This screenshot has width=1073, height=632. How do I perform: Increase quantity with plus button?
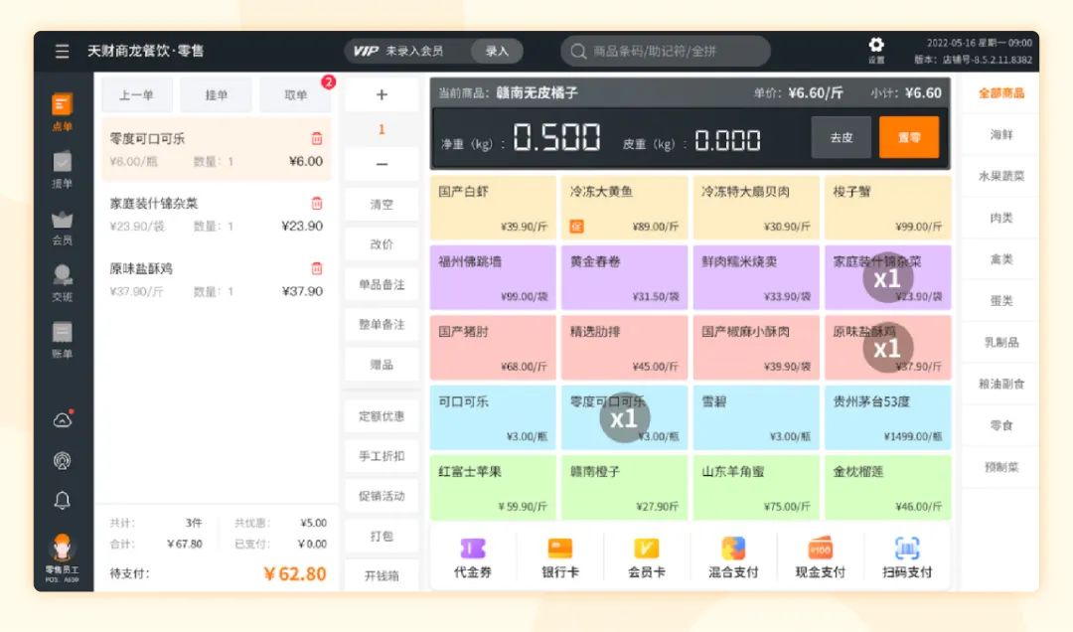click(382, 95)
